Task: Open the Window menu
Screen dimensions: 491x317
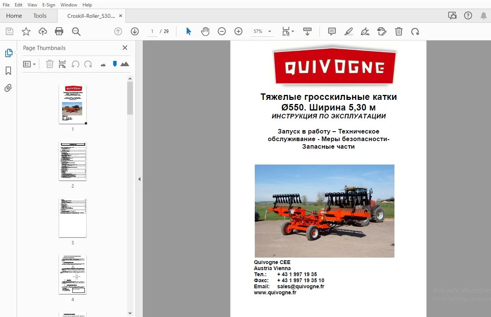Action: tap(69, 5)
